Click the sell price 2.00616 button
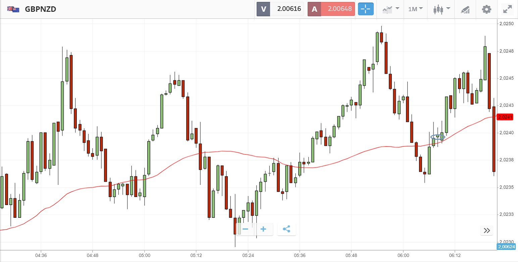 point(280,9)
